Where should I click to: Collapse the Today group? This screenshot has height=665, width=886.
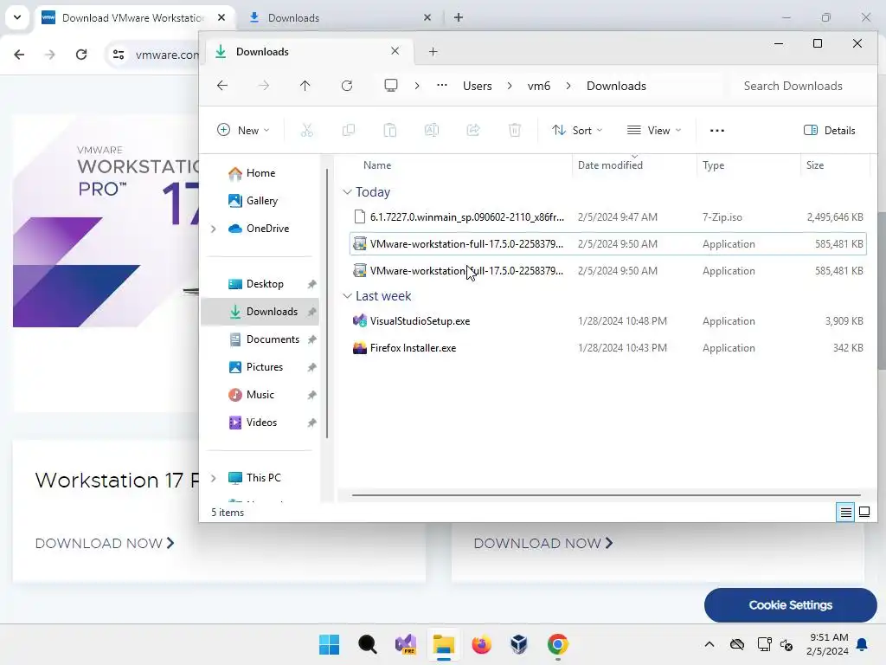click(347, 192)
